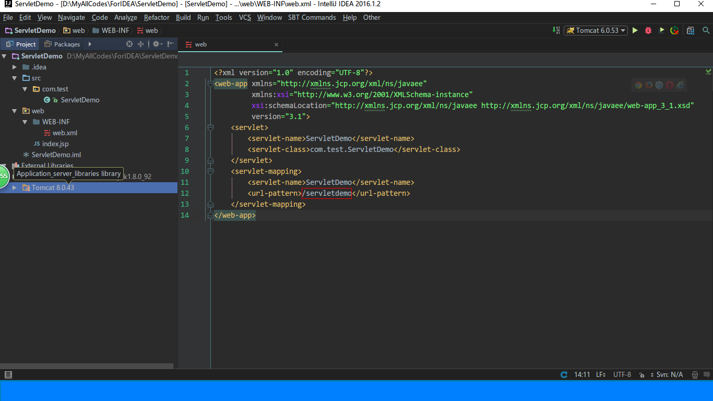Place cursor on the /servletdemo url-pattern text
This screenshot has height=401, width=713.
click(x=327, y=193)
